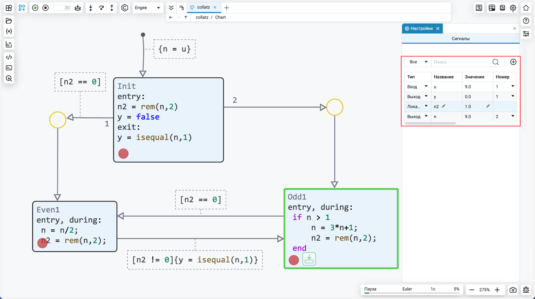Click the green download icon in Odd1
535x299 pixels.
309,259
